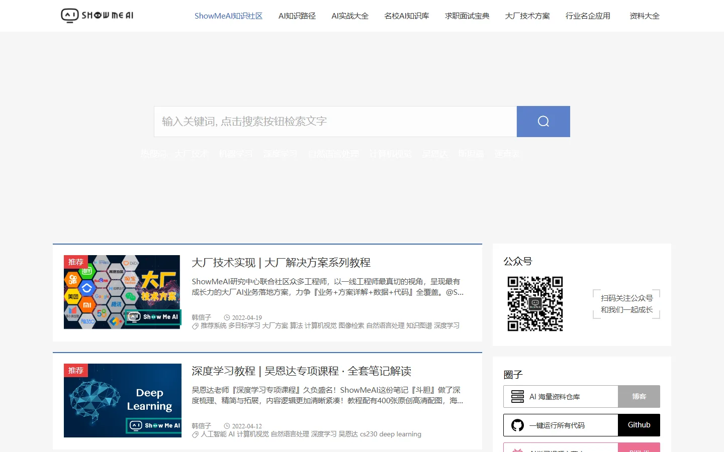Click the 速查表 hot keyword under search
The image size is (724, 452).
tap(507, 154)
